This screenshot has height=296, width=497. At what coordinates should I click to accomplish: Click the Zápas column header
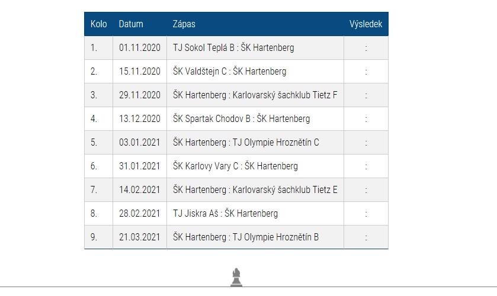[184, 24]
